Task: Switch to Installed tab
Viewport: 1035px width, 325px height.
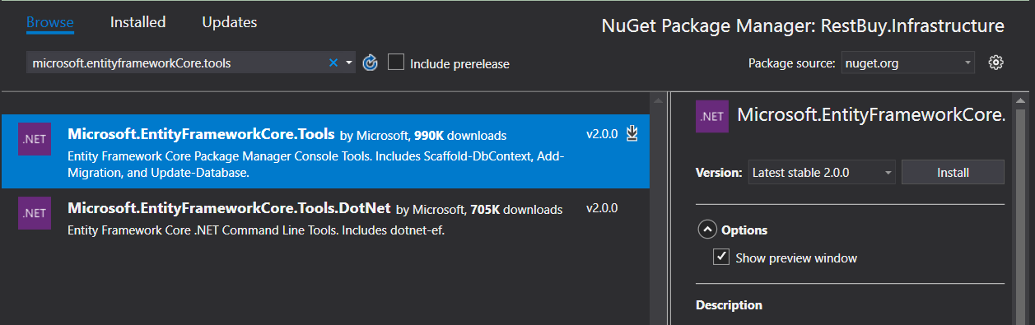Action: pos(138,22)
